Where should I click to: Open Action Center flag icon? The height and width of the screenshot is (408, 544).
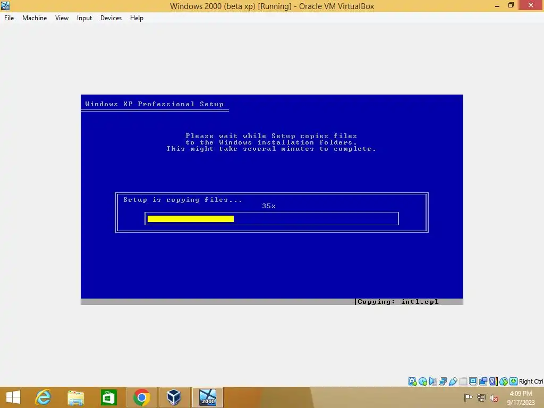tap(468, 397)
